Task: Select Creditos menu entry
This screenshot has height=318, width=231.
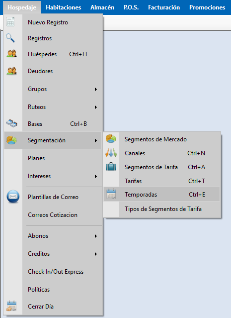Action: click(x=53, y=254)
